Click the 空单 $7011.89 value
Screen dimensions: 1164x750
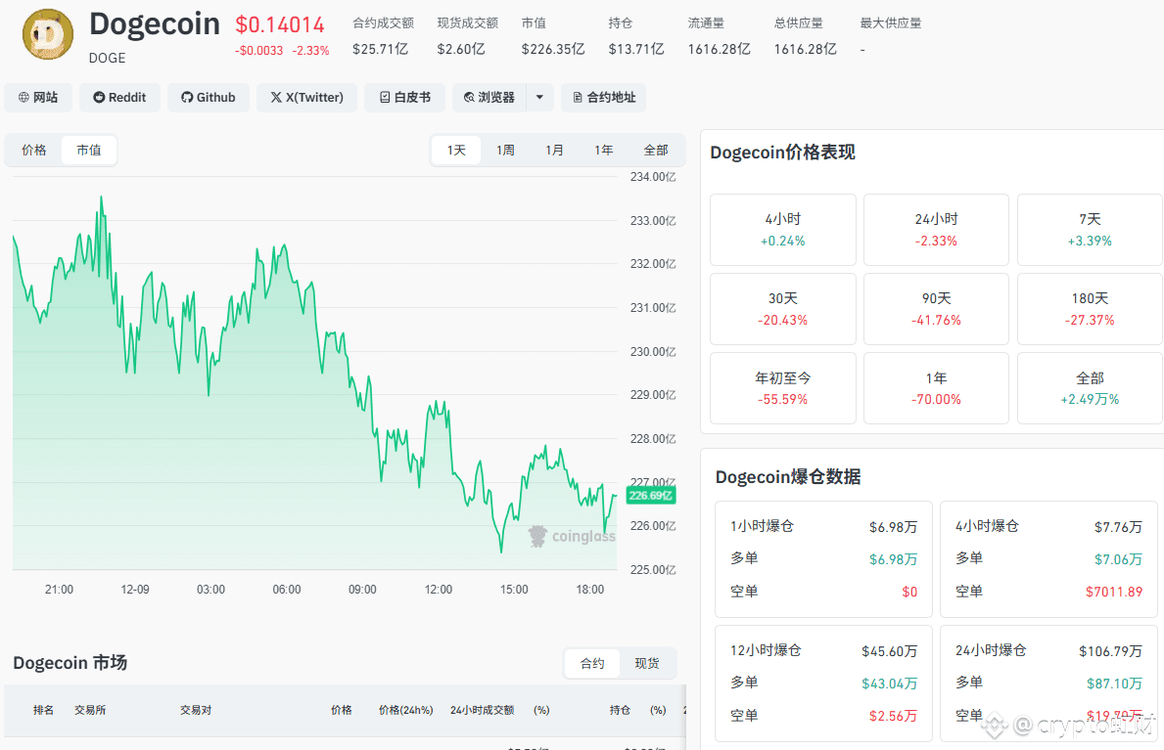click(x=1113, y=592)
